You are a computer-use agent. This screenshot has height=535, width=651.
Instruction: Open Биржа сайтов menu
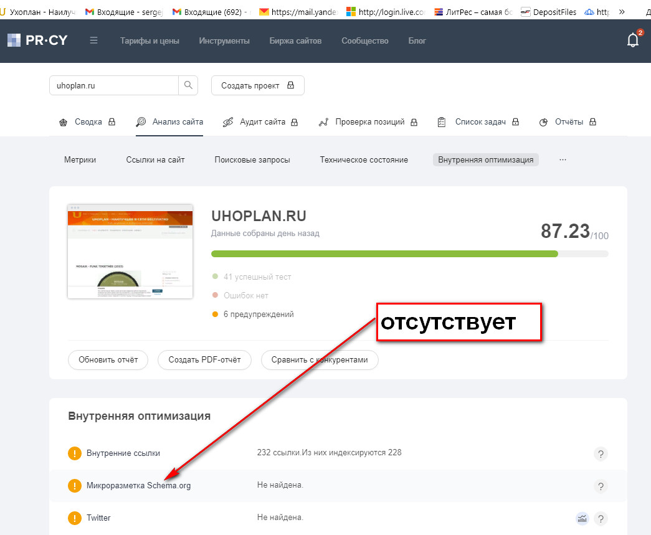(x=296, y=40)
